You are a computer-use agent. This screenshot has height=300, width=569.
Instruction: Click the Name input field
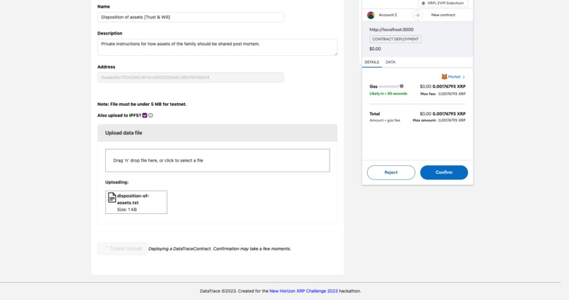[191, 17]
